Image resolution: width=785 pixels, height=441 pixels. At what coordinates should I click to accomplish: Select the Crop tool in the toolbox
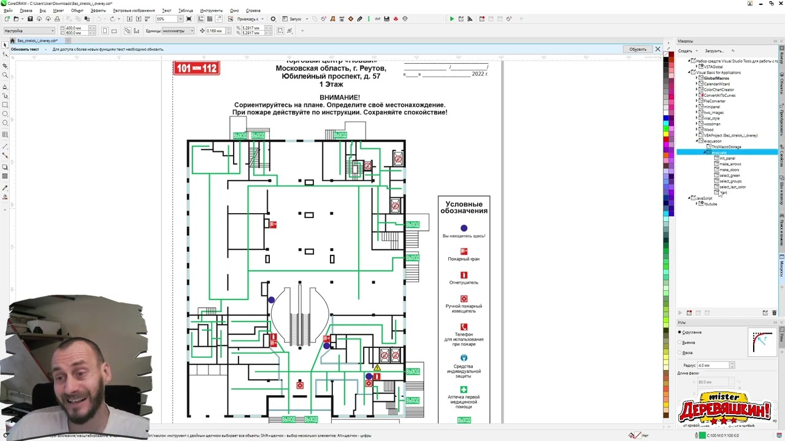click(5, 66)
